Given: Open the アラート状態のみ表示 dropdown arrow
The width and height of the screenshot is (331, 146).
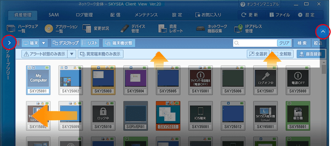Looking at the screenshot, I should [72, 54].
